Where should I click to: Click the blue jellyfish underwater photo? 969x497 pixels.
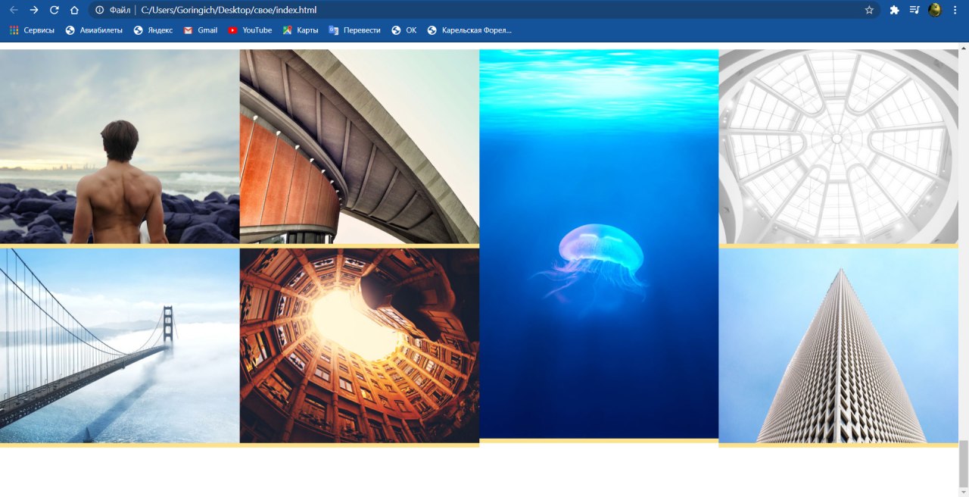(599, 244)
